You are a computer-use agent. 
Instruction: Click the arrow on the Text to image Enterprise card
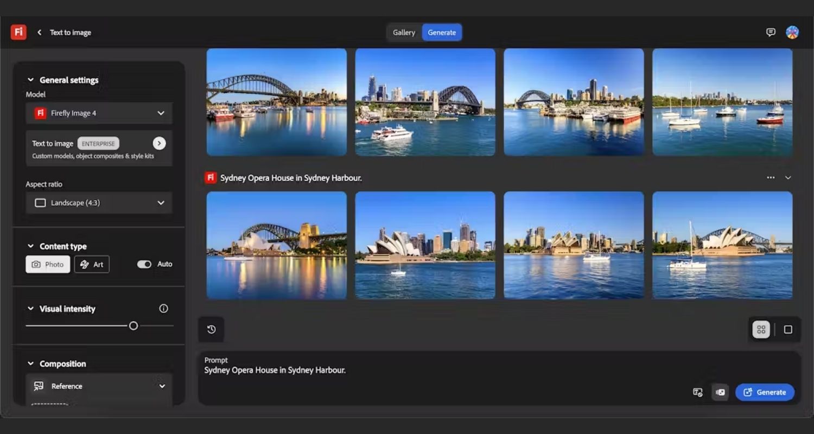coord(159,143)
